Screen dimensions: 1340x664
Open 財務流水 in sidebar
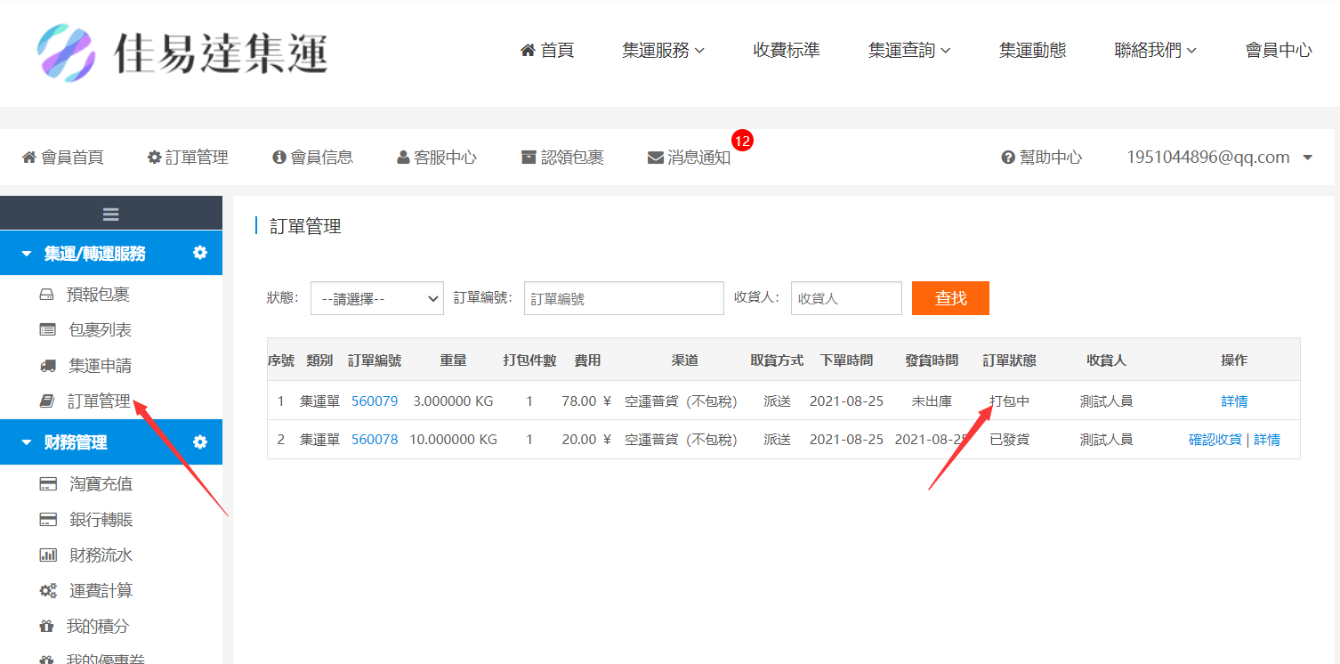click(101, 555)
